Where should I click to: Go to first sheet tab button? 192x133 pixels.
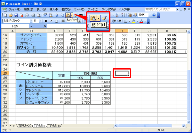tap(3, 126)
